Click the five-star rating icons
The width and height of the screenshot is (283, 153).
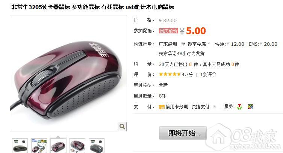coord(169,74)
